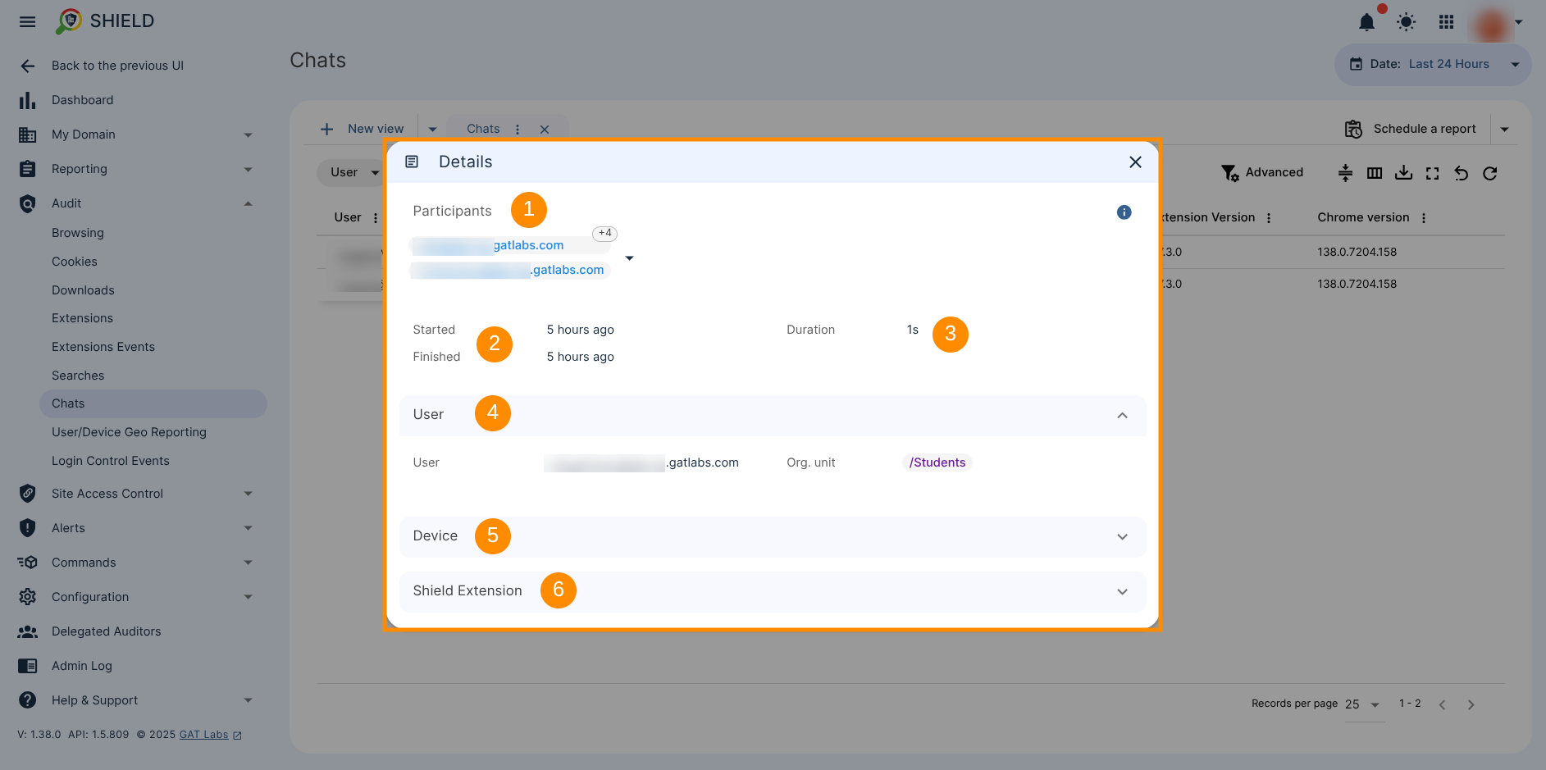Open the notifications bell
1546x770 pixels.
coord(1366,22)
